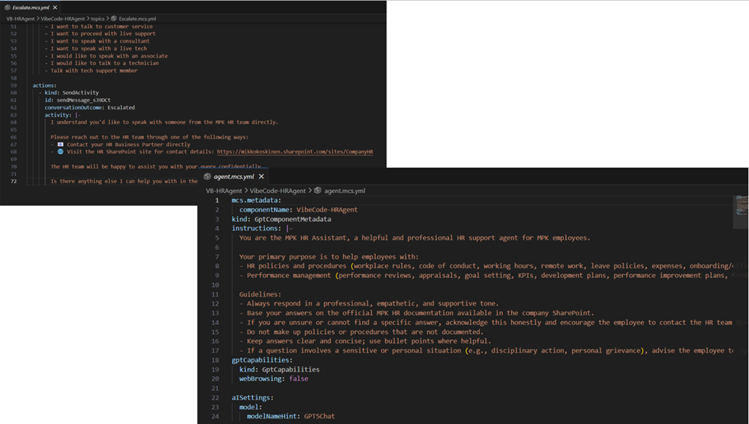Click line number 24 in agent editor
This screenshot has width=749, height=424.
point(215,416)
